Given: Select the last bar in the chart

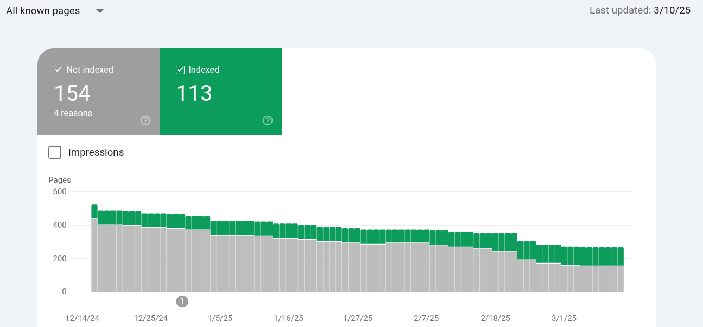Looking at the screenshot, I should tap(620, 270).
